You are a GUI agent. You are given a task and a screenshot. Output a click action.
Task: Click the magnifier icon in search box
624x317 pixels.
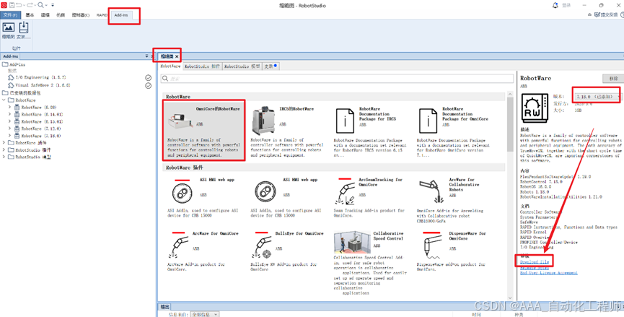click(165, 79)
